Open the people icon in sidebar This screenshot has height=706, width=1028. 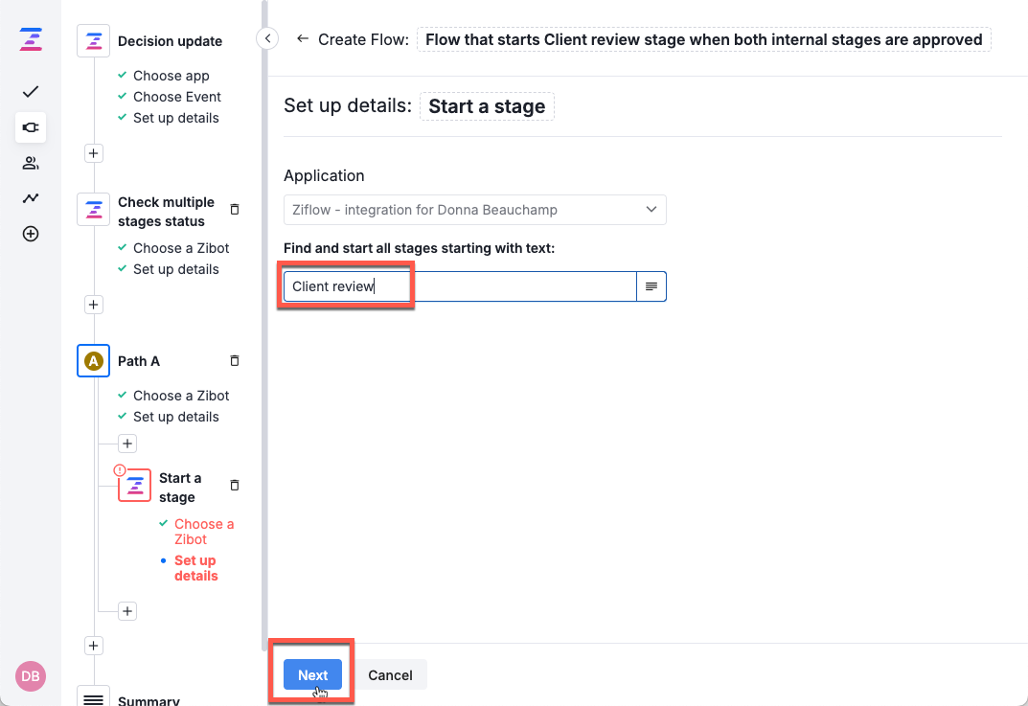(31, 163)
